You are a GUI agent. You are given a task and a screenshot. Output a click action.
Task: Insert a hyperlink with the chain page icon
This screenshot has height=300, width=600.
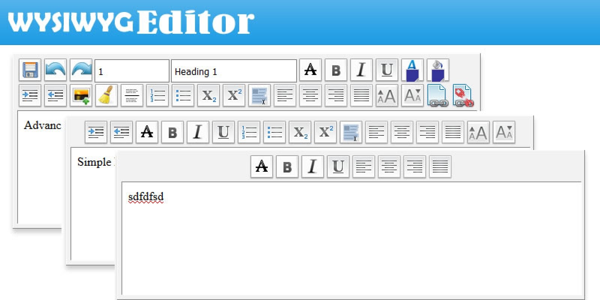[438, 96]
